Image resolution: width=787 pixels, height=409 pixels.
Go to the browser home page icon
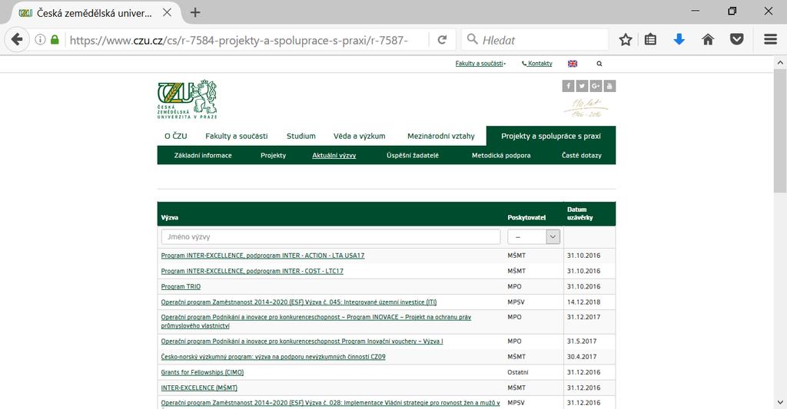pyautogui.click(x=708, y=40)
